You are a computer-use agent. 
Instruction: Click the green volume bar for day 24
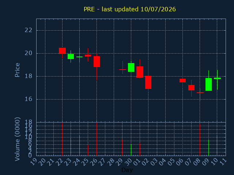[x=79, y=145]
